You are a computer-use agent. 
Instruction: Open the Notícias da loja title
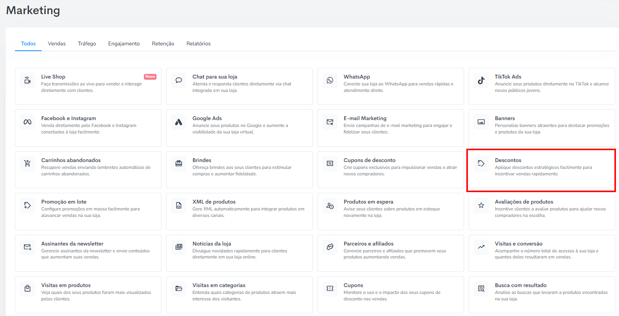coord(212,244)
